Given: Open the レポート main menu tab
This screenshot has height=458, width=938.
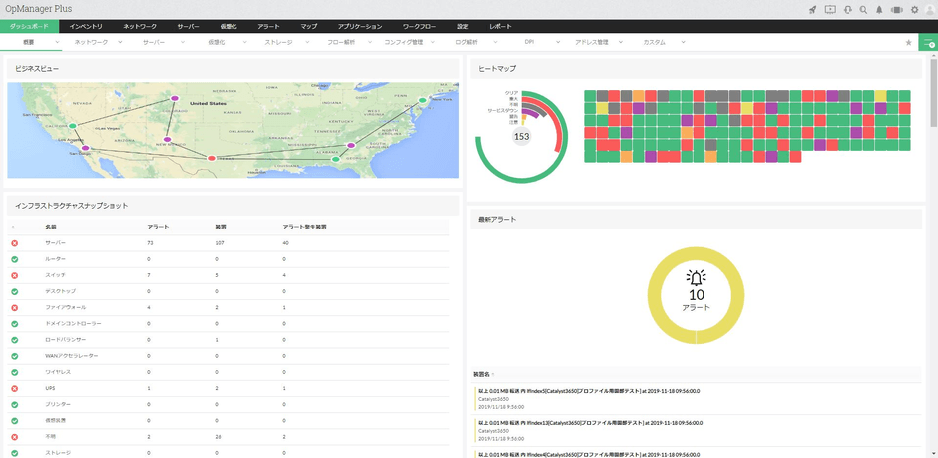Looking at the screenshot, I should pos(501,26).
